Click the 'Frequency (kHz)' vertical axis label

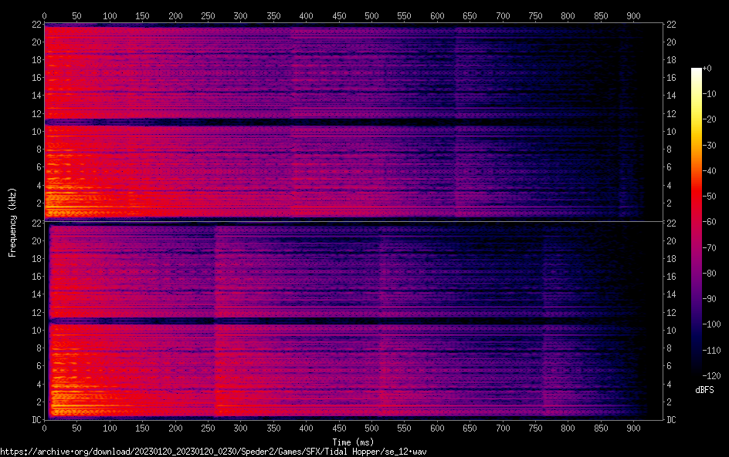12,222
